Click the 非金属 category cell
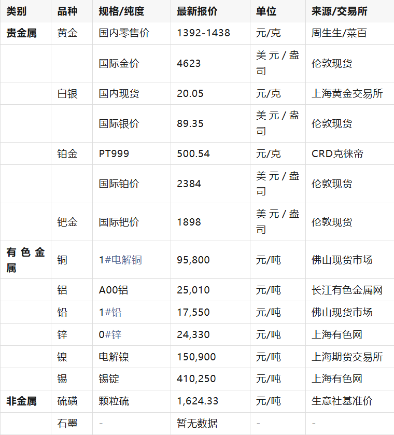This screenshot has height=435, width=394. (21, 401)
